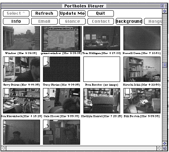The image size is (169, 152).
Task: Click the door icon on Gerry Beirne's thumbnail
Action: pyautogui.click(x=6, y=62)
